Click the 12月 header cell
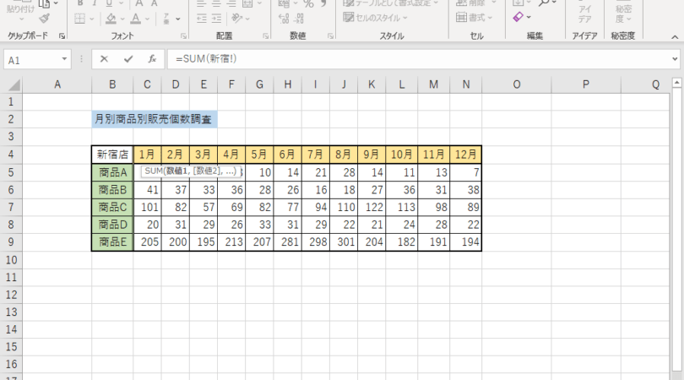The width and height of the screenshot is (684, 380). tap(466, 155)
